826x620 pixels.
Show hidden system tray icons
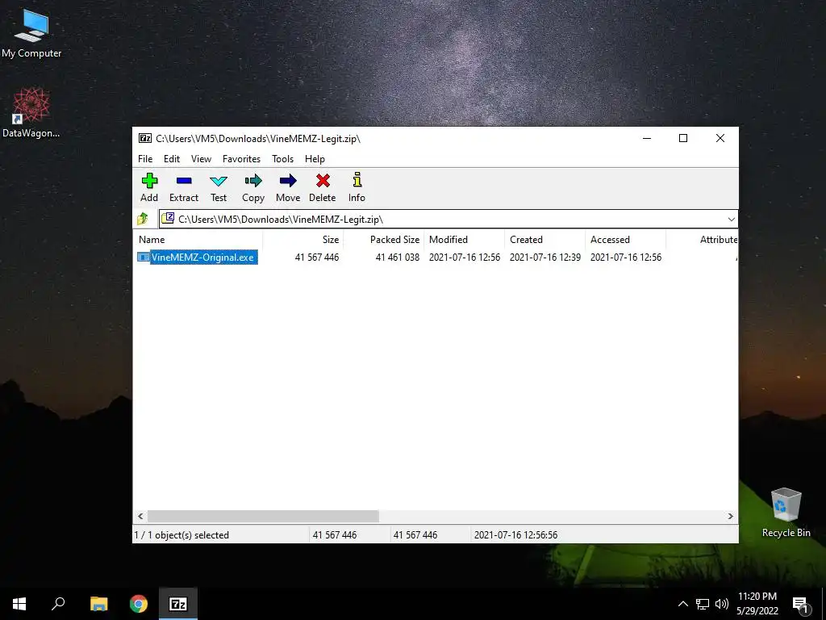tap(682, 604)
